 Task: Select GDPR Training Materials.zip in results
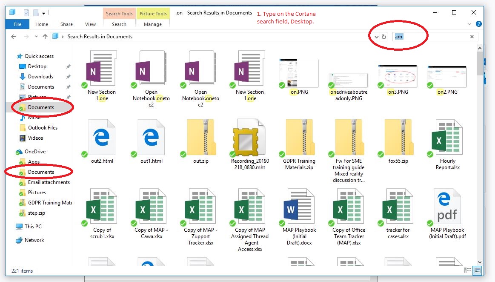(x=299, y=144)
